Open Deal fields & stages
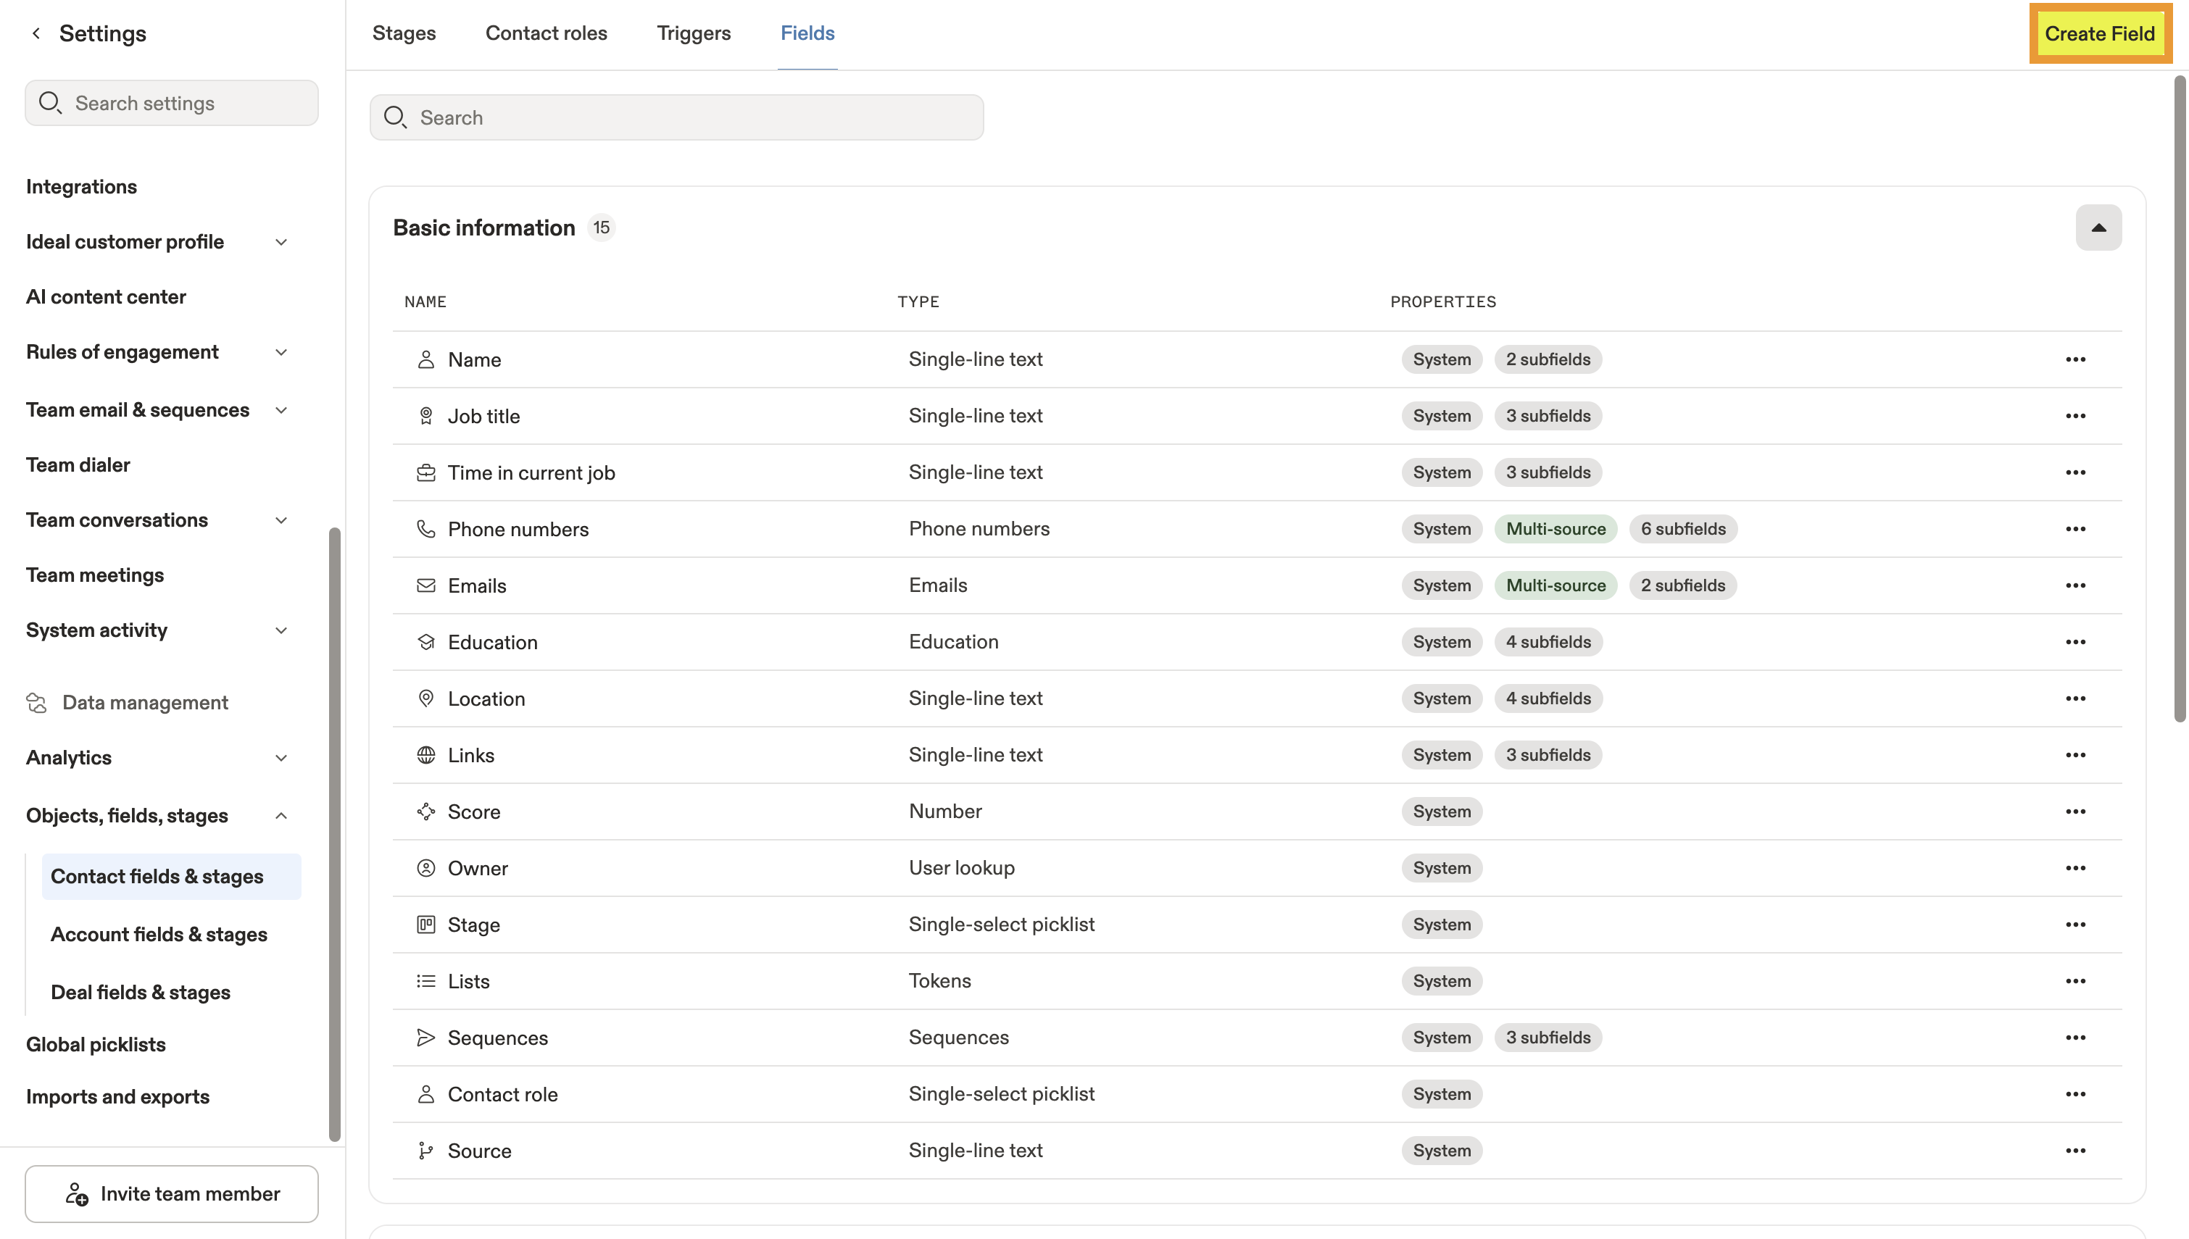The image size is (2189, 1239). point(141,991)
